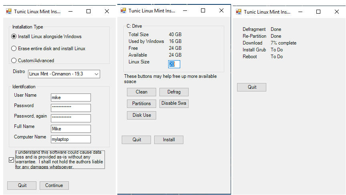Maximize the C: Drive window
The image size is (346, 195).
203,10
